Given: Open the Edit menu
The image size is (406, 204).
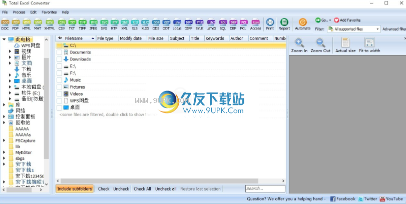Looking at the screenshot, I should click(x=34, y=12).
